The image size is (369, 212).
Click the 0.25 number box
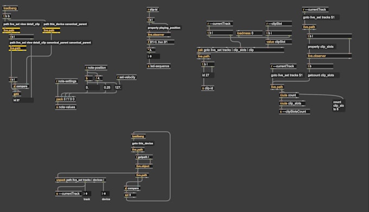click(107, 88)
